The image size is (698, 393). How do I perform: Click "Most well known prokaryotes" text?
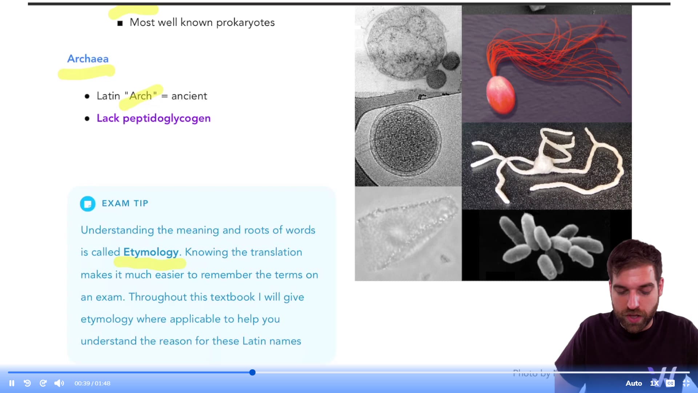click(202, 23)
